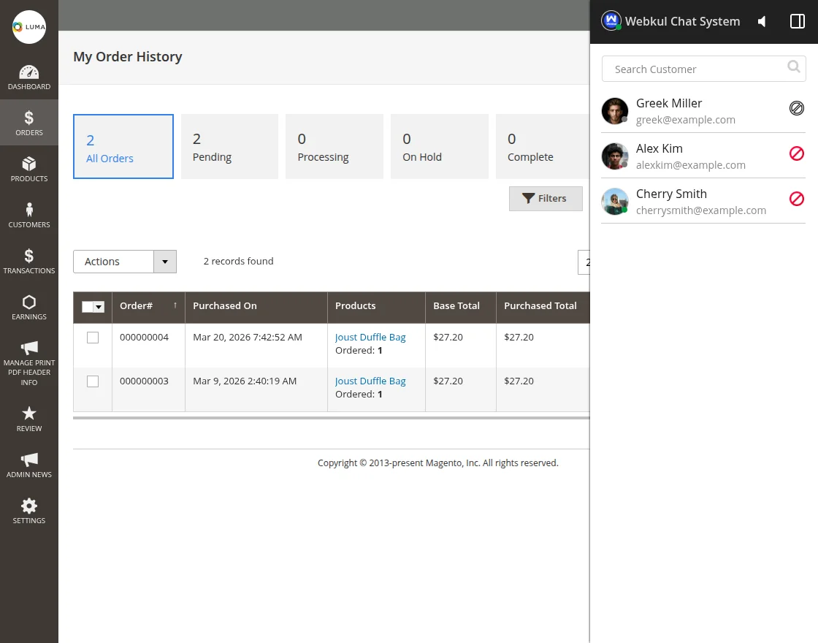Open the Review star icon
This screenshot has height=643, width=818.
pos(29,419)
